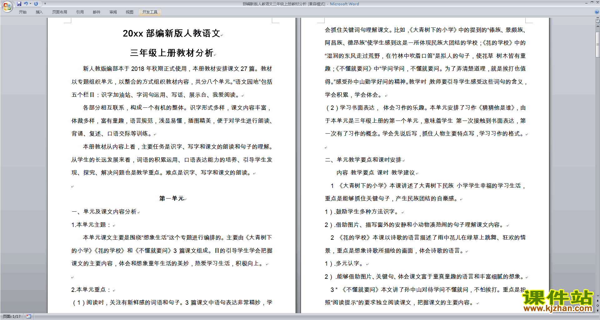
Task: Click the window title Microsoft Word
Action: (344, 4)
